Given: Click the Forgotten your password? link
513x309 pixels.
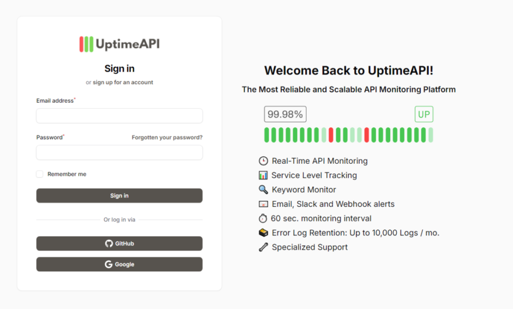Looking at the screenshot, I should (167, 137).
